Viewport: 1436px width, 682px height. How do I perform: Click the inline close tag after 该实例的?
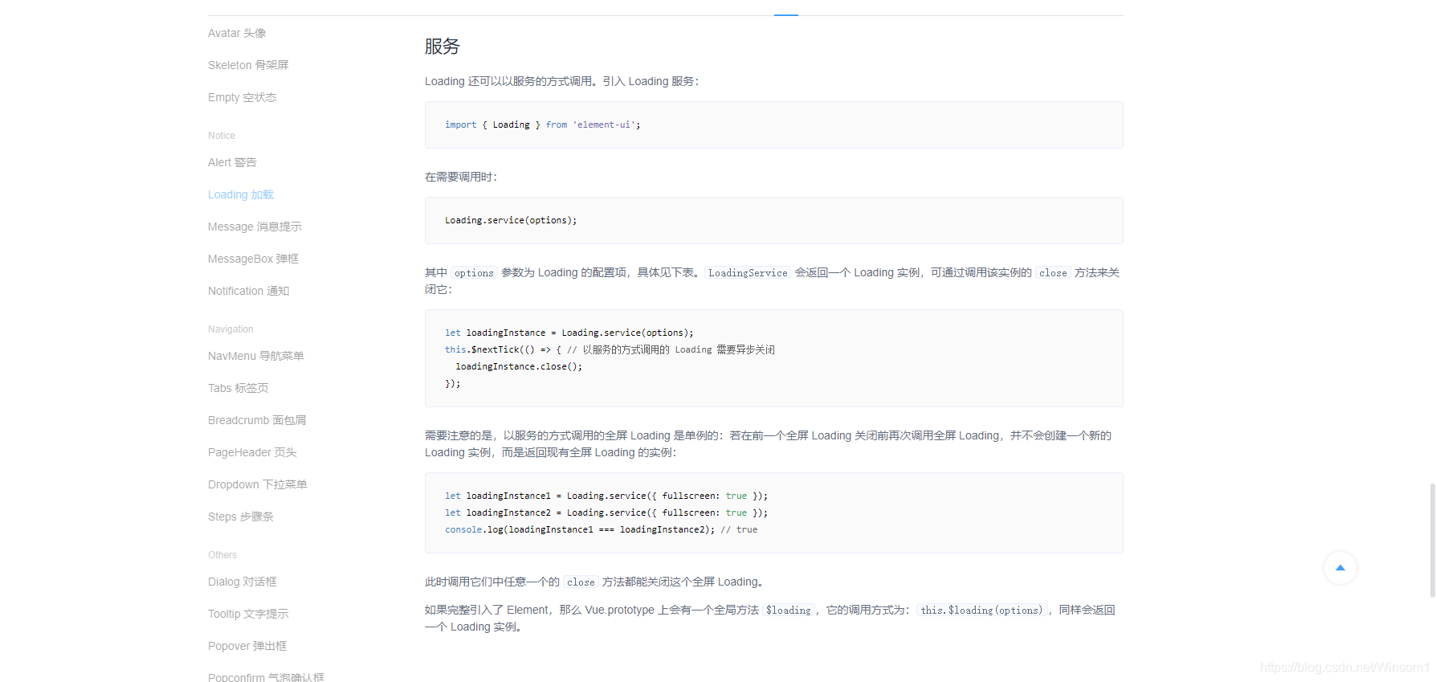click(x=1053, y=273)
